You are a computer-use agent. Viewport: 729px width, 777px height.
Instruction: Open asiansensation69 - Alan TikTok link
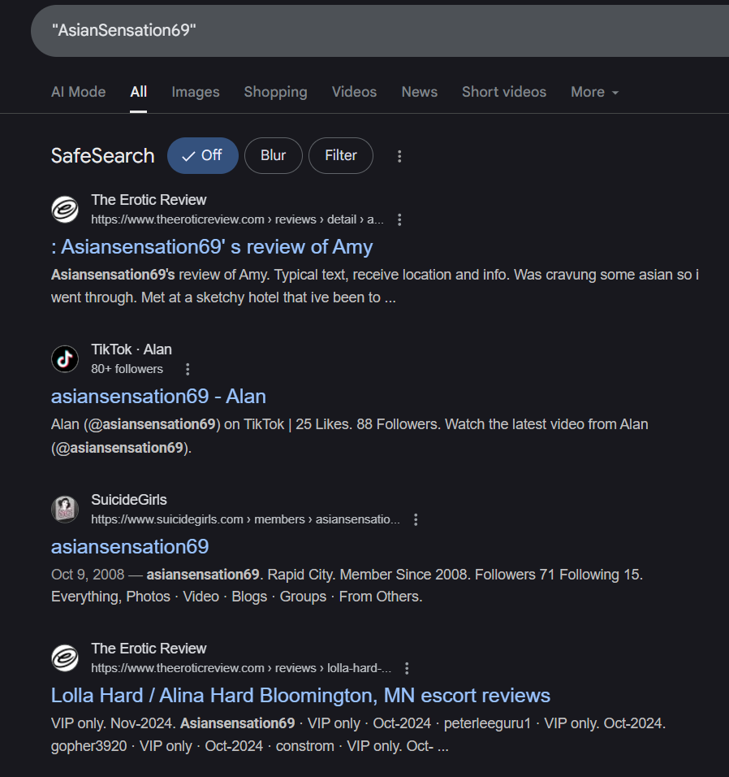coord(158,397)
